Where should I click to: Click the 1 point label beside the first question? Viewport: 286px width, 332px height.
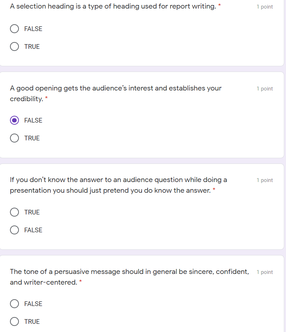click(x=265, y=6)
